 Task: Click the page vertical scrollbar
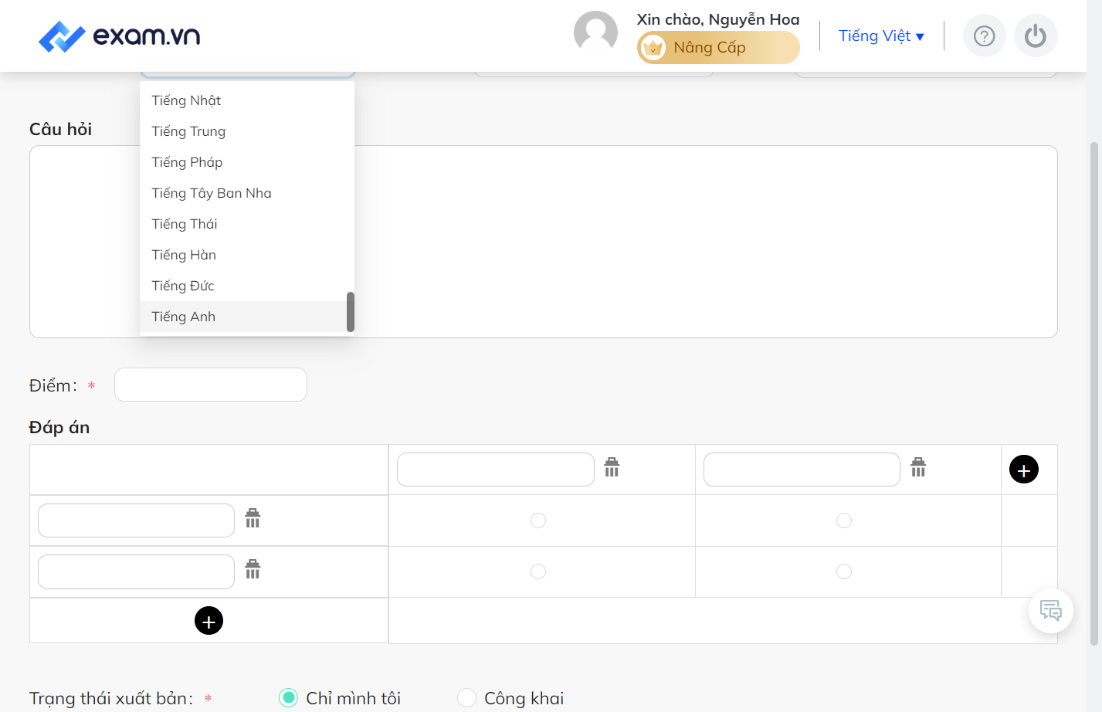(x=1094, y=393)
